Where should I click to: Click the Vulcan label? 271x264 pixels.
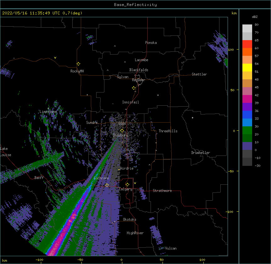point(171,248)
